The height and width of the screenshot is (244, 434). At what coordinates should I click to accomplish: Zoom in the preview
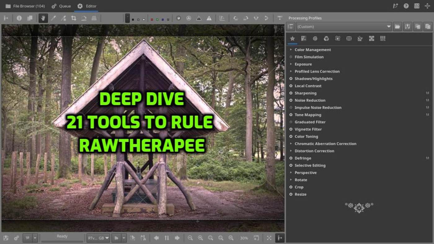(x=200, y=238)
